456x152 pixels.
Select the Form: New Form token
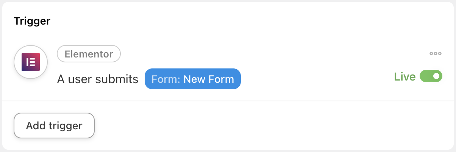pyautogui.click(x=193, y=79)
